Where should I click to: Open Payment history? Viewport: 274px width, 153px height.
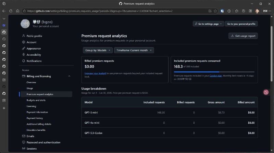[35, 118]
